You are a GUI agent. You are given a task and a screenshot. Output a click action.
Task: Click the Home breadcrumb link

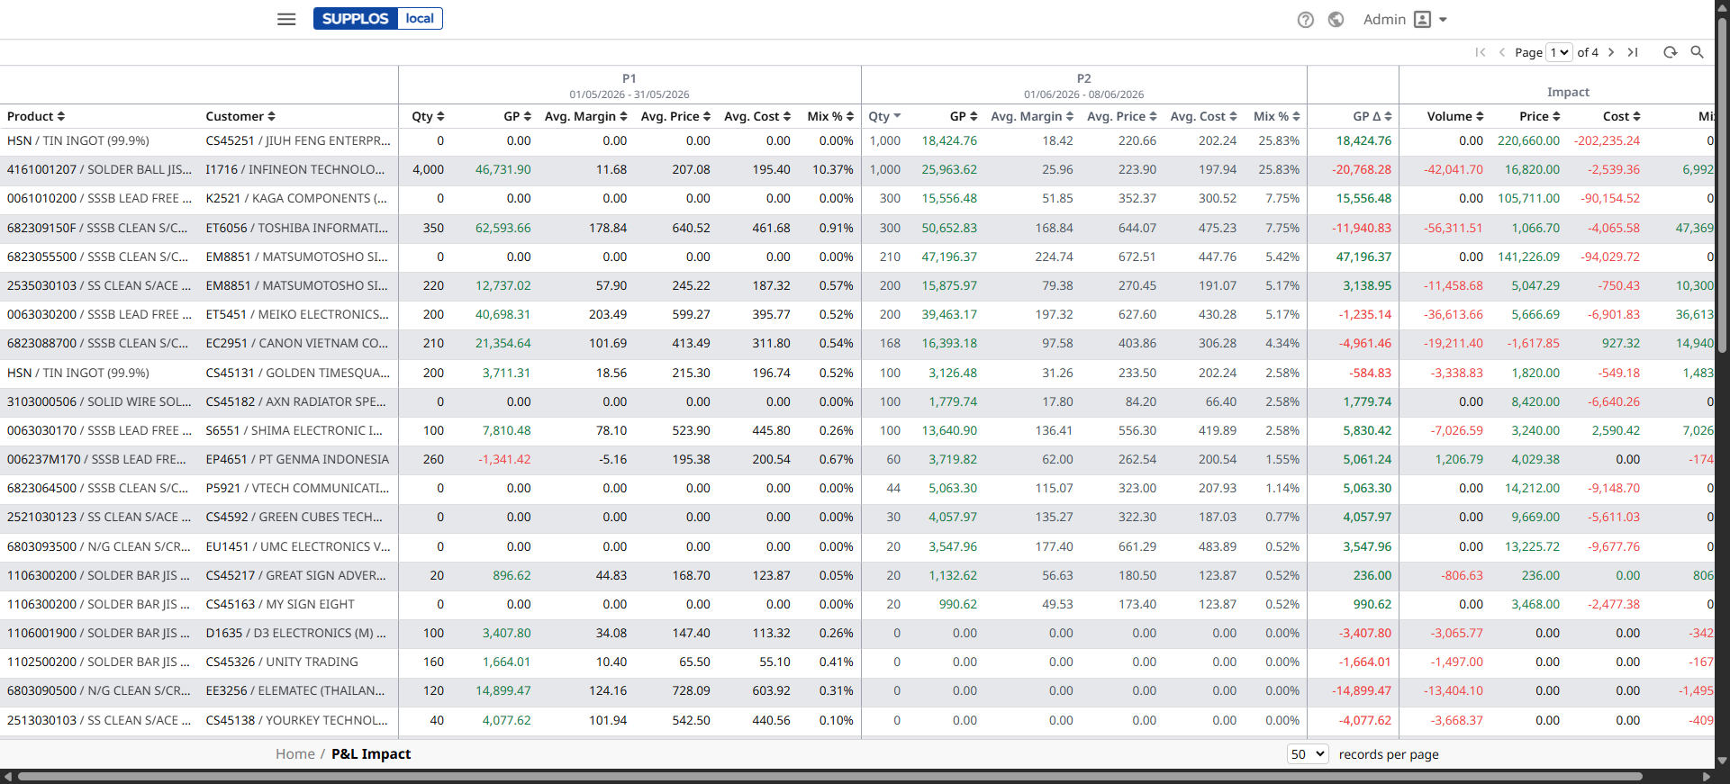point(294,754)
